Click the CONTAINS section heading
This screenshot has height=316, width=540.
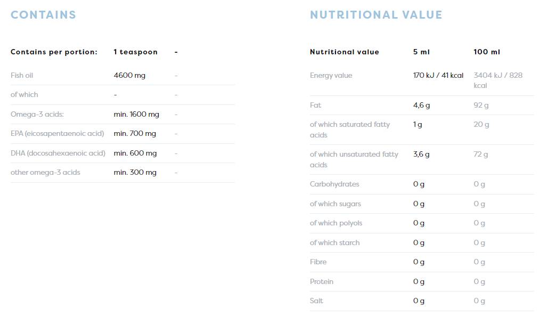43,15
